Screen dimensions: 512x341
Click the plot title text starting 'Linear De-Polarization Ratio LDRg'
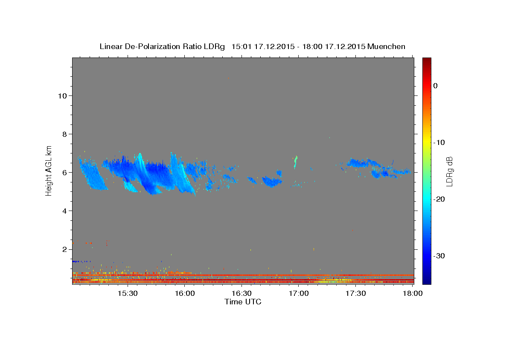252,46
